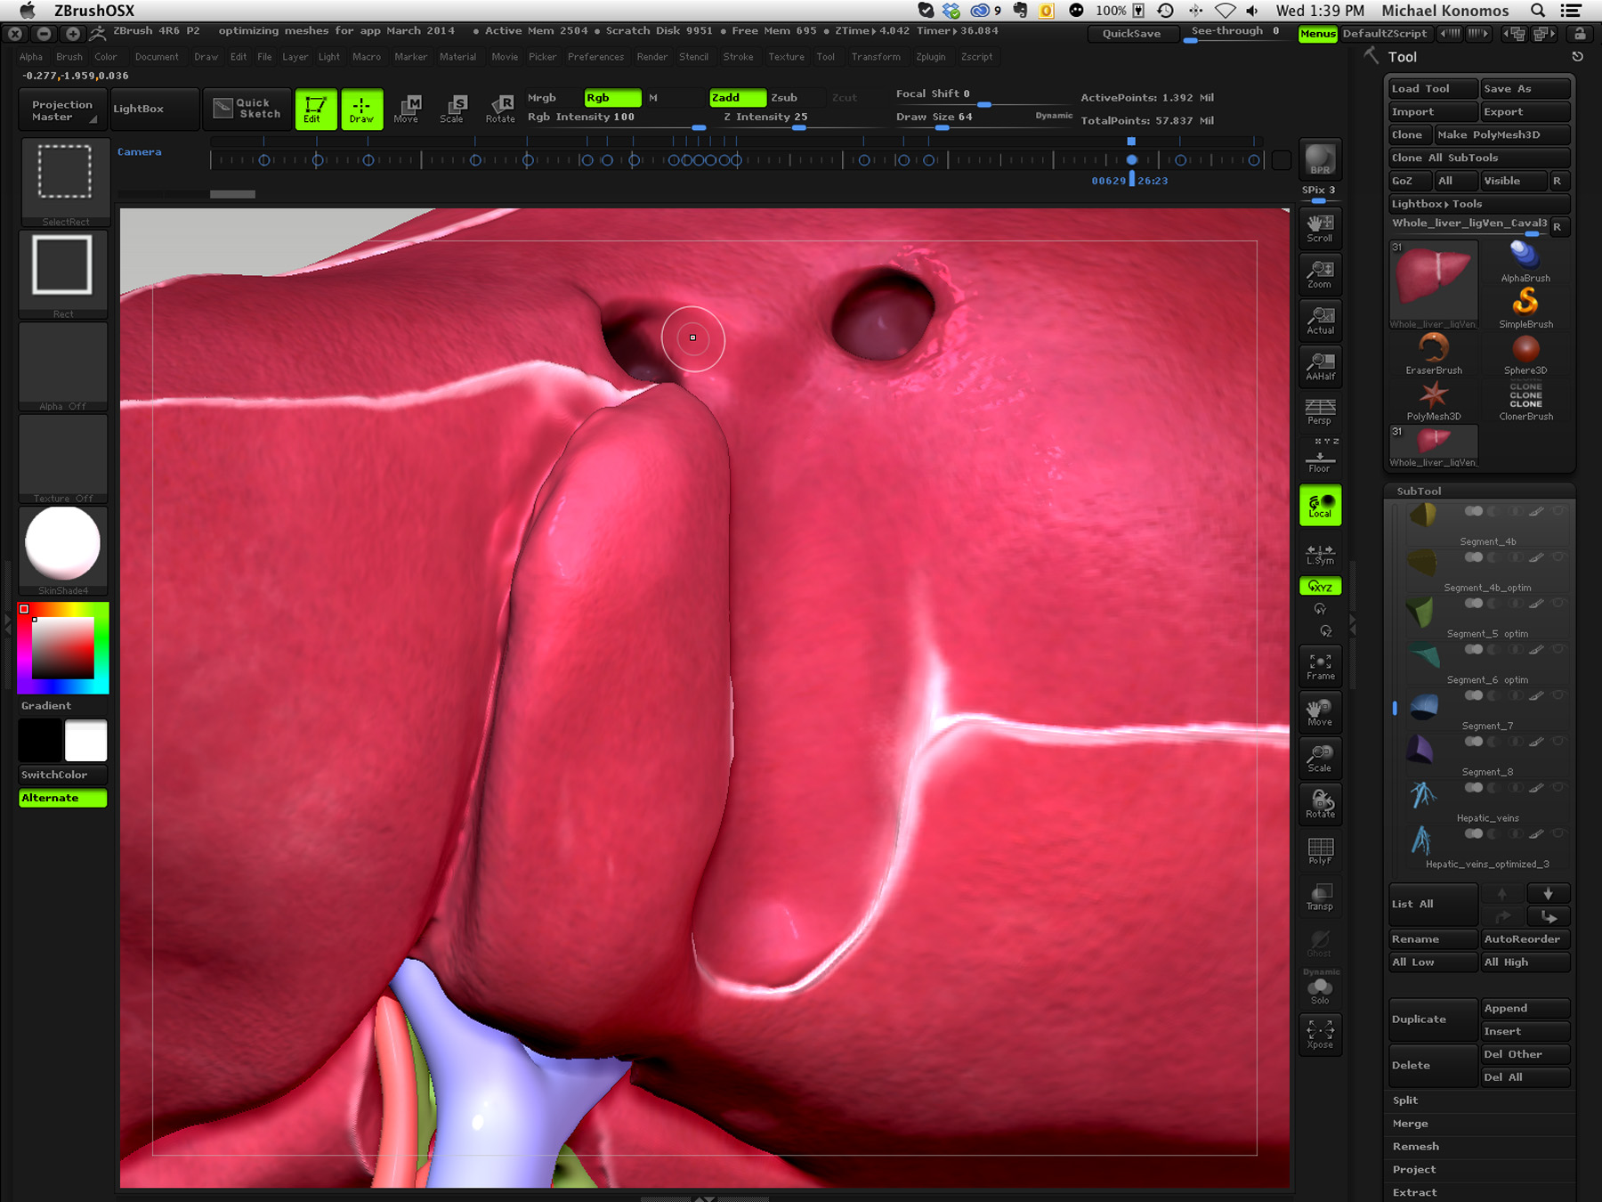Expand the Extract section

(1414, 1192)
